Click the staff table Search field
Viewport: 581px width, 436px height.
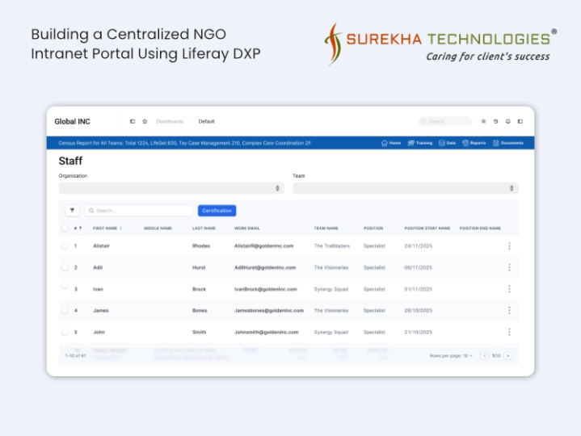tap(138, 211)
